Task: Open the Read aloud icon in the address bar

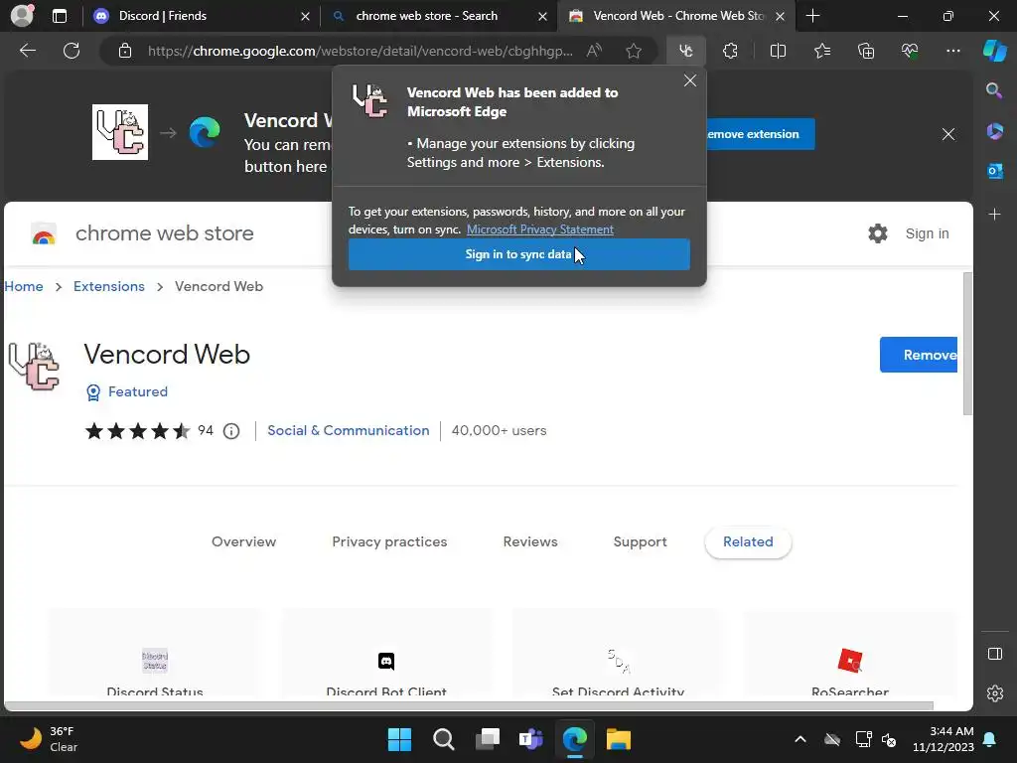Action: (594, 51)
